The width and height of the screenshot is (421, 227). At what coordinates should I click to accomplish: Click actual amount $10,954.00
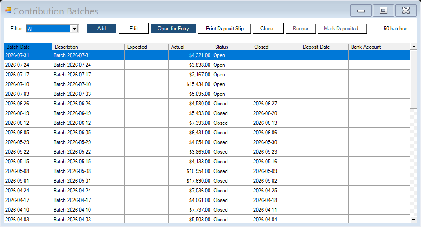click(x=191, y=171)
